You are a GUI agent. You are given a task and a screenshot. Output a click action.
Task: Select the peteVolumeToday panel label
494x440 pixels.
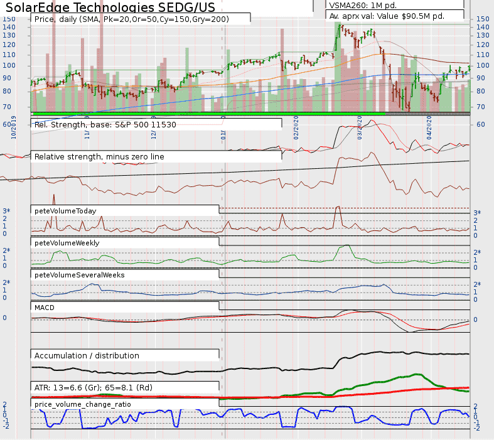[65, 211]
